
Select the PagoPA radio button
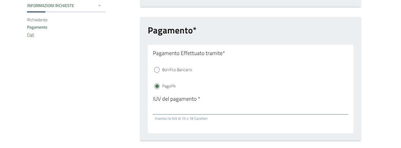pyautogui.click(x=157, y=86)
